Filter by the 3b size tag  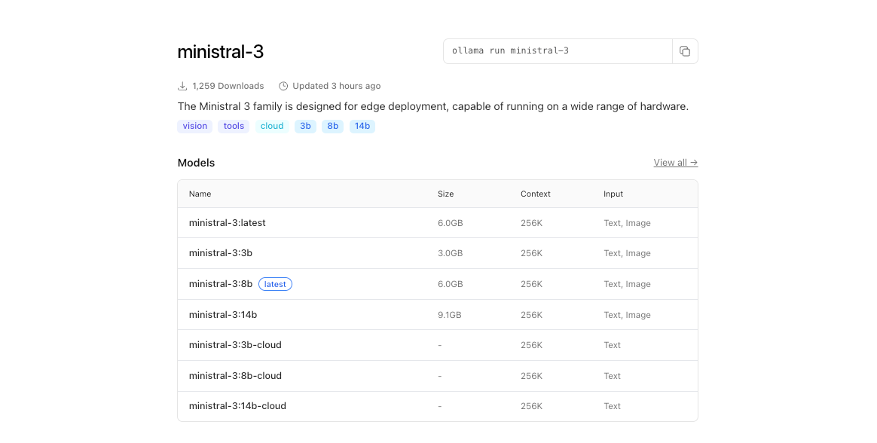[x=305, y=126]
